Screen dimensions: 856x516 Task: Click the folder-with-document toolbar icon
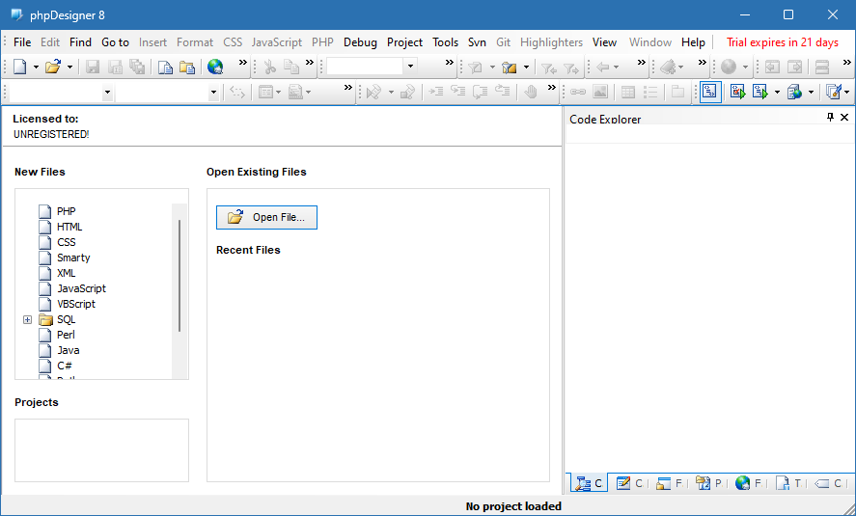187,67
